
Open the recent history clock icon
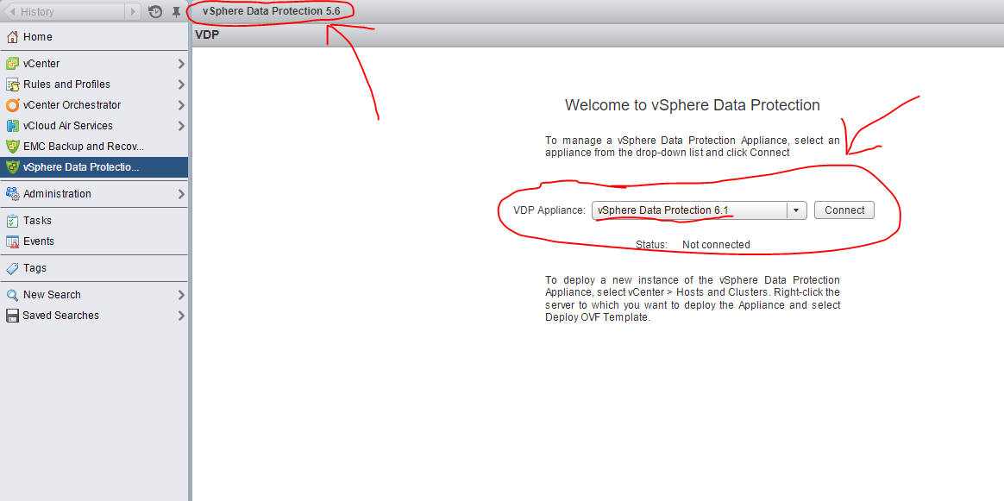click(x=154, y=11)
